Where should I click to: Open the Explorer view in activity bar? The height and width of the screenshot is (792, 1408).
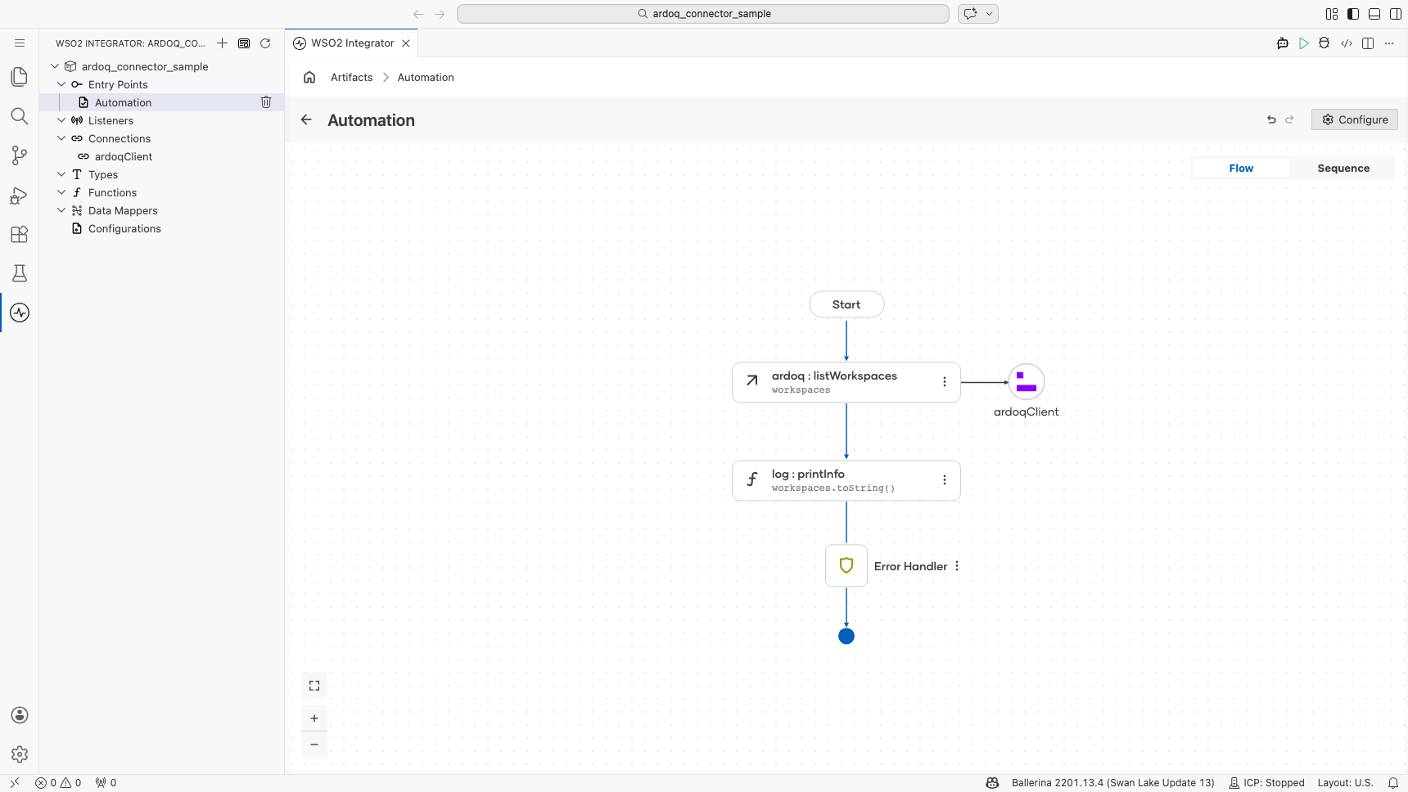click(x=20, y=77)
